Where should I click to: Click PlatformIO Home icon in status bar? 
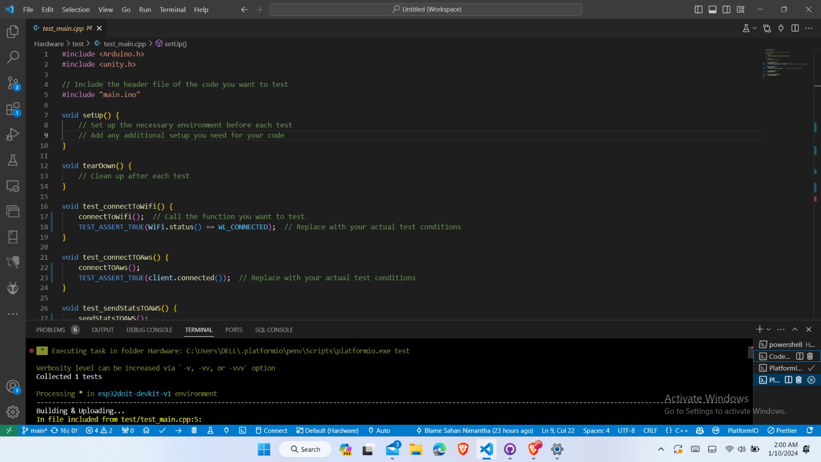[146, 431]
